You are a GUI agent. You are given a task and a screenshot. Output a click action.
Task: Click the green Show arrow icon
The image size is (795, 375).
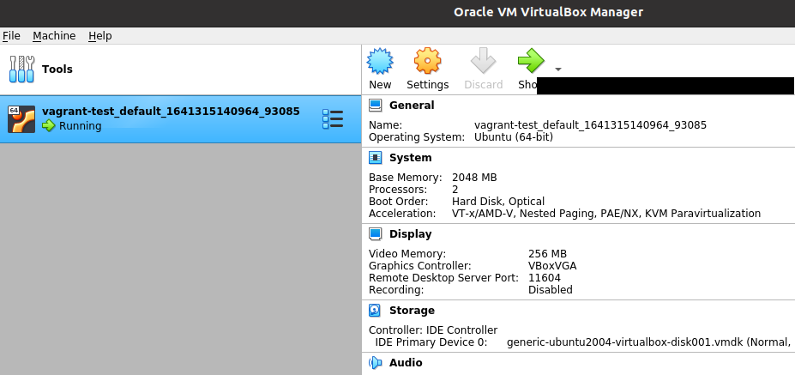coord(531,61)
